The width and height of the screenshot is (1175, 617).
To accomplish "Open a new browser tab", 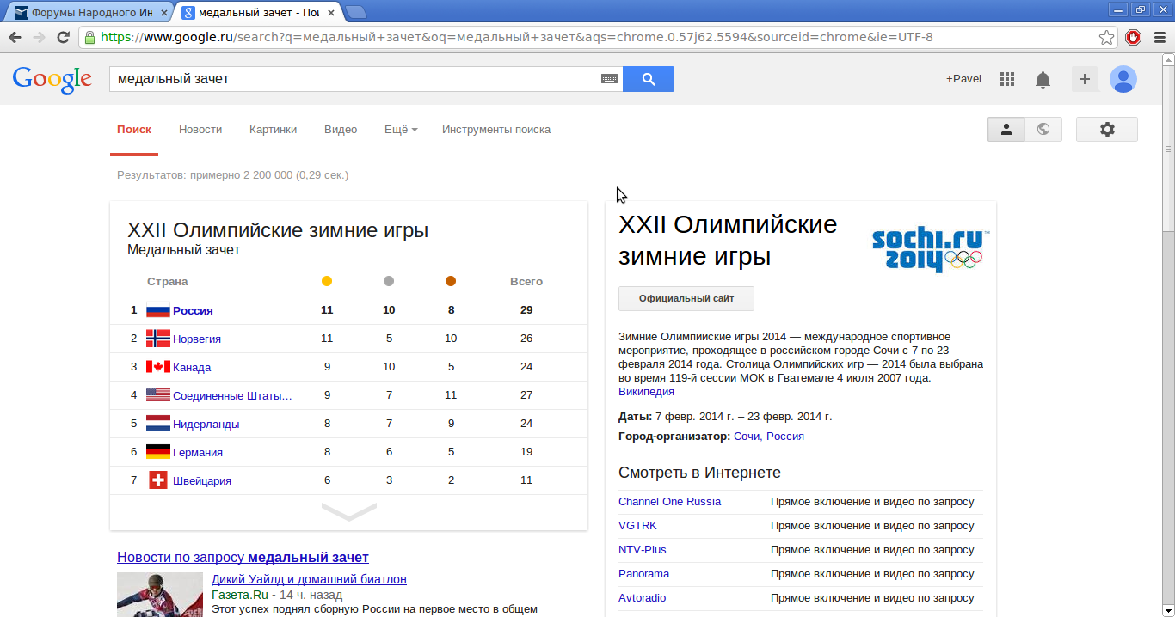I will [356, 13].
